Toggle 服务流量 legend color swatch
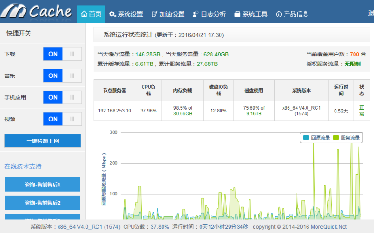Viewport: 374px width, 233px height. click(x=336, y=138)
